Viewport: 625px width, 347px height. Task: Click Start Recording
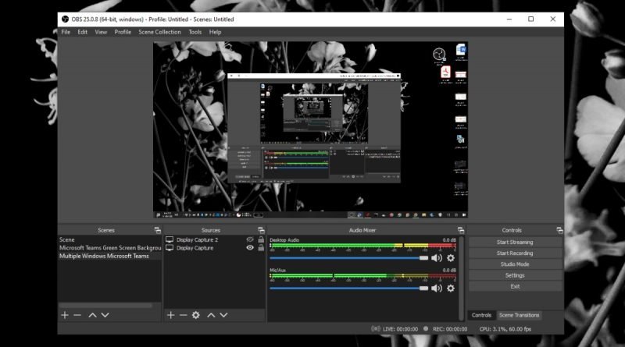(515, 253)
